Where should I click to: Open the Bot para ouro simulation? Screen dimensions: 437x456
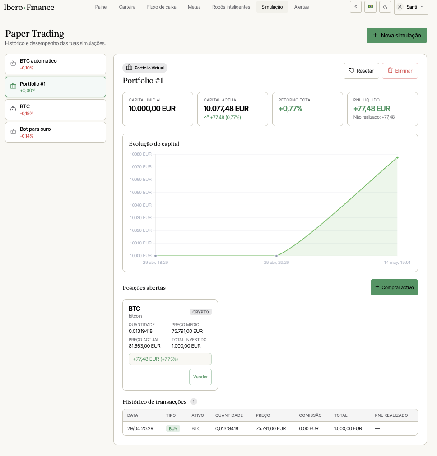56,132
